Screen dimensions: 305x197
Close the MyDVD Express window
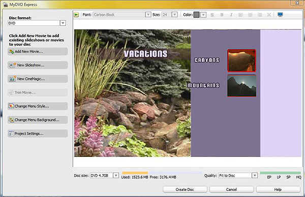click(297, 3)
